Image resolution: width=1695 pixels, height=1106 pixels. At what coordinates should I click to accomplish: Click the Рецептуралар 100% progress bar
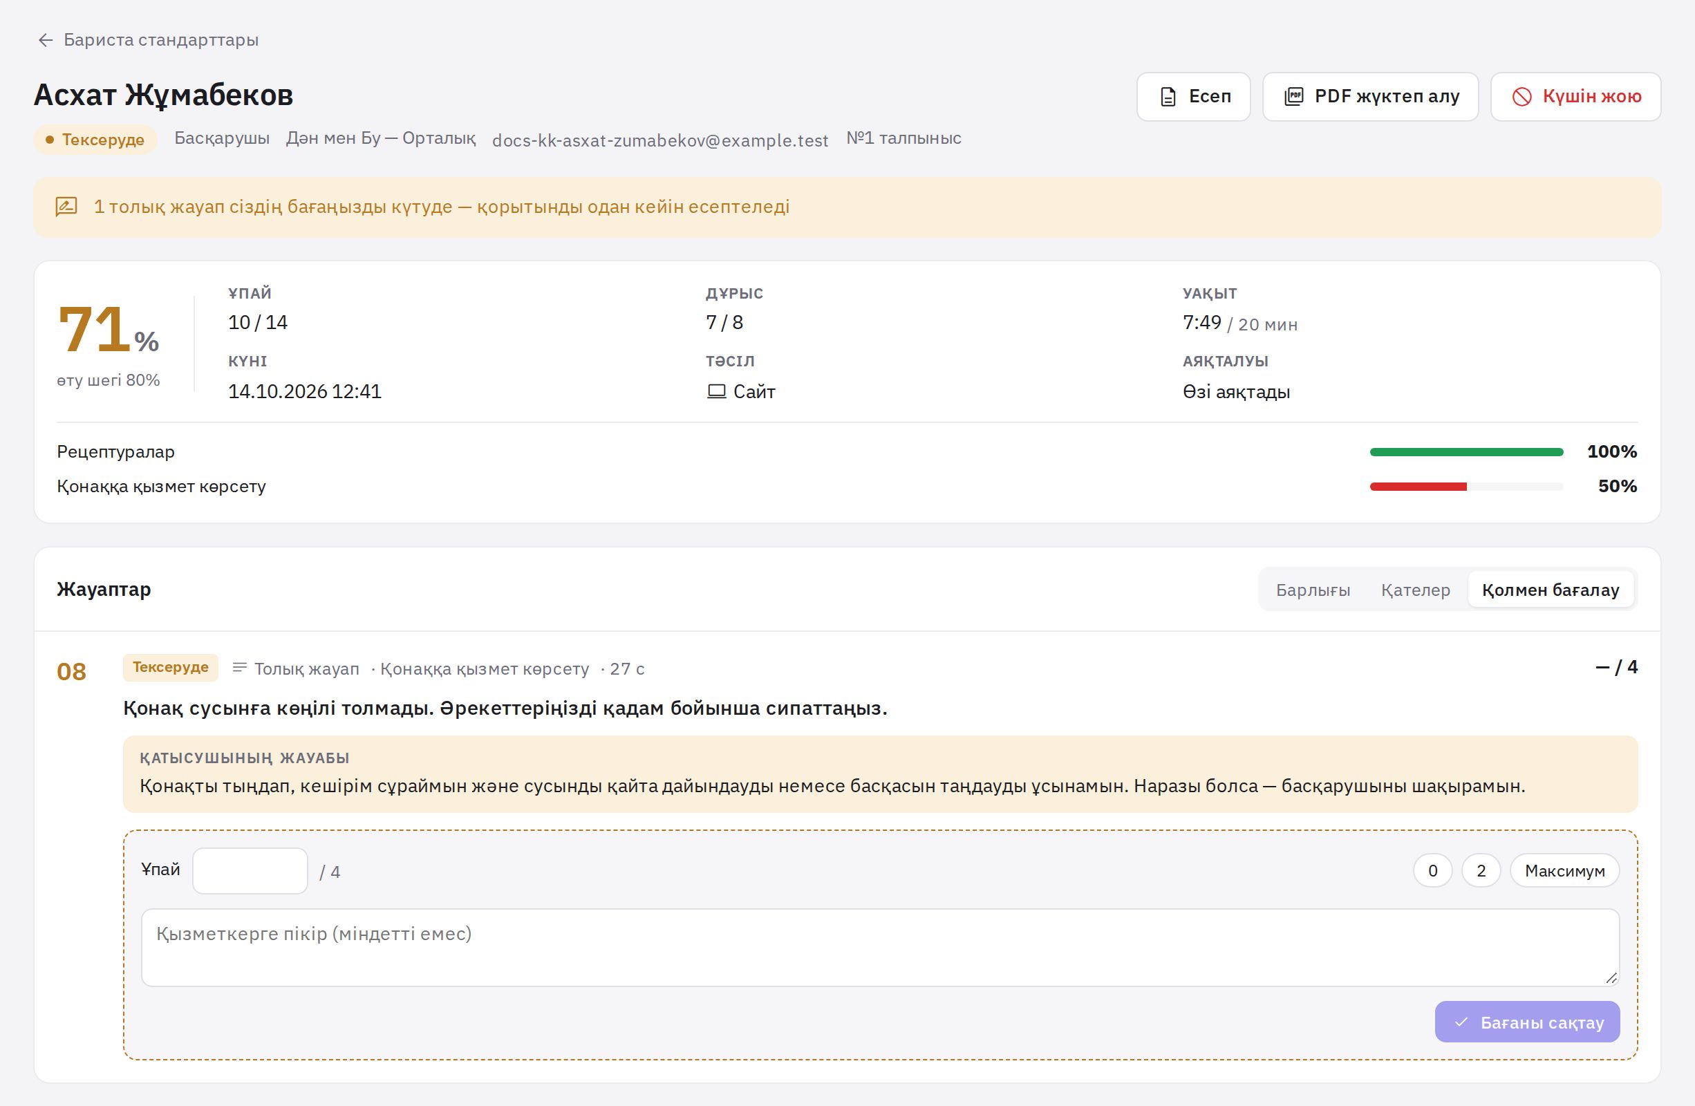(x=1465, y=452)
